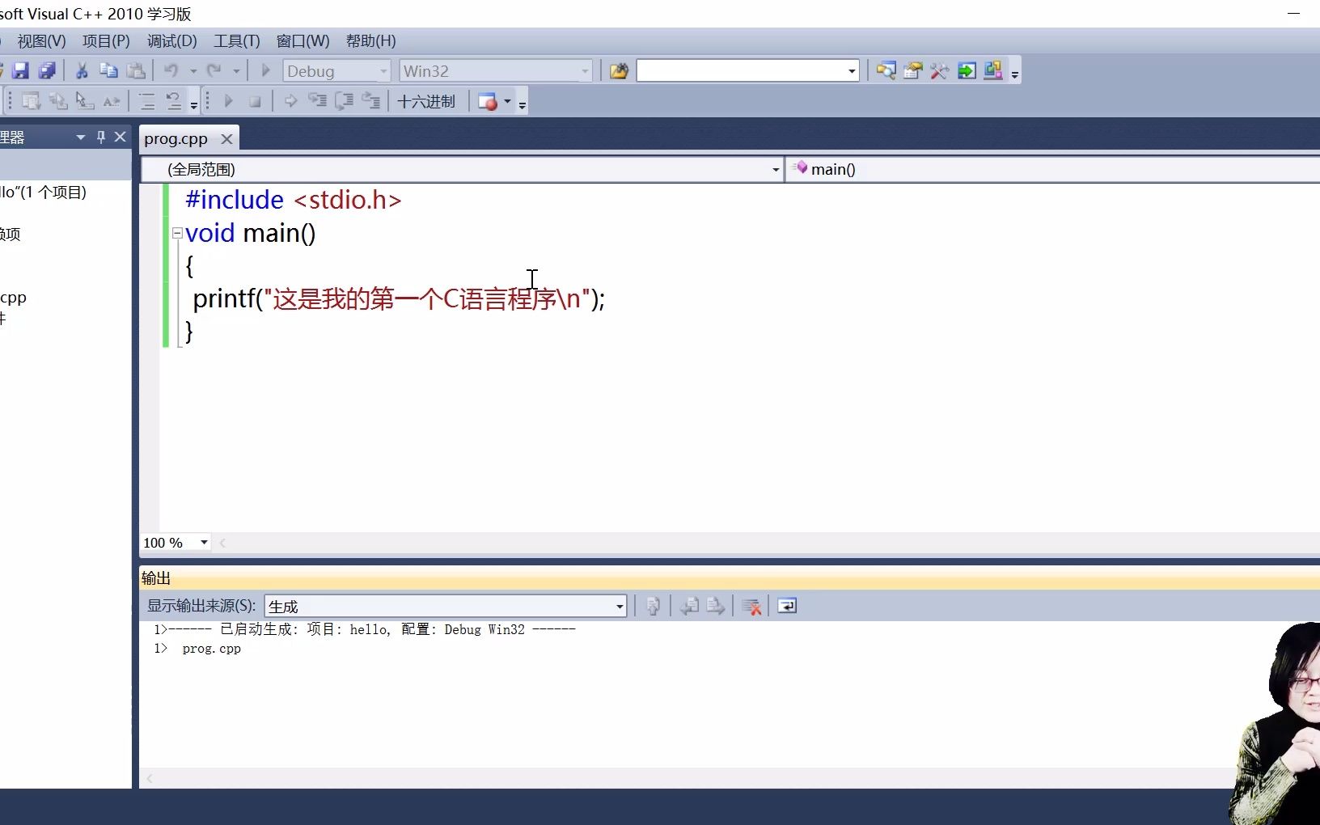Click the Toggle Word Wrap icon in output toolbar
1320x825 pixels.
click(785, 606)
